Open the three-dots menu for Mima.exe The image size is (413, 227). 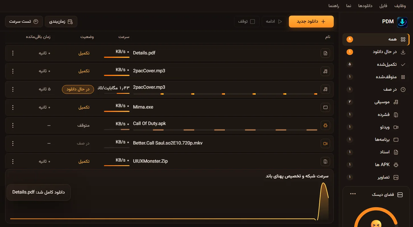[x=12, y=107]
